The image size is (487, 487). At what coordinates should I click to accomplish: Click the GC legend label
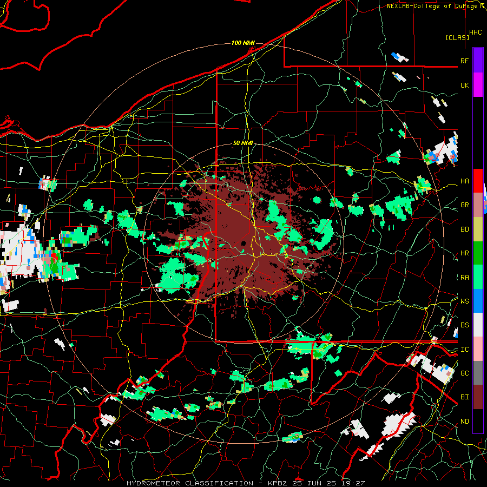pyautogui.click(x=465, y=373)
